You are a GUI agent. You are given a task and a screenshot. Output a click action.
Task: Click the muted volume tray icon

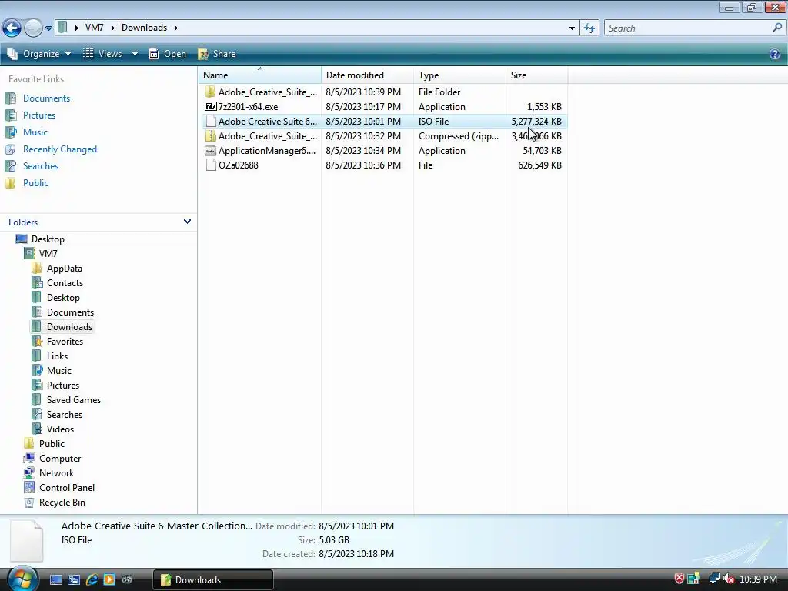(729, 579)
